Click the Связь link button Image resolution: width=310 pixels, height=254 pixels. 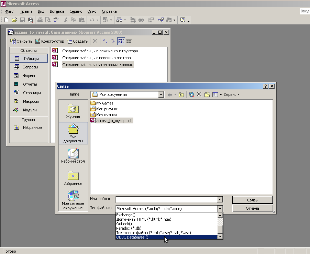[253, 200]
